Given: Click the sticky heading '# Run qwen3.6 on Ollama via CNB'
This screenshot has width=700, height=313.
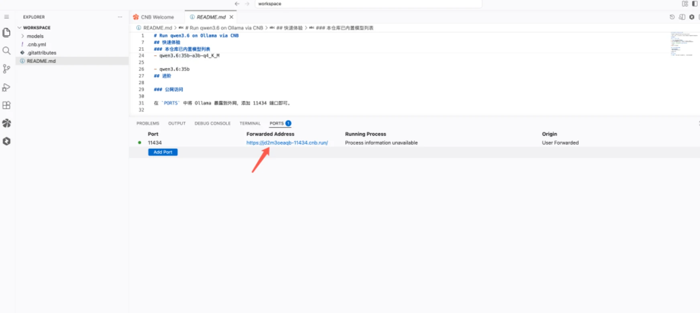Looking at the screenshot, I should point(196,36).
